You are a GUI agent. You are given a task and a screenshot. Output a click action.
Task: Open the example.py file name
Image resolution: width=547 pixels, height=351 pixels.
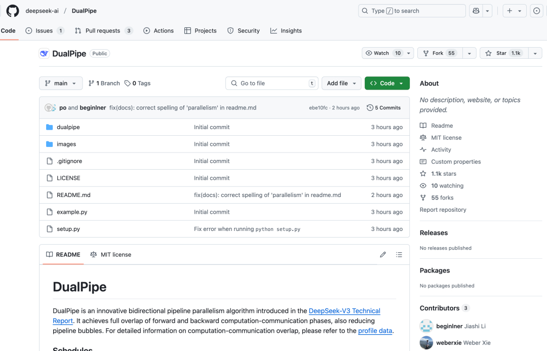point(72,212)
